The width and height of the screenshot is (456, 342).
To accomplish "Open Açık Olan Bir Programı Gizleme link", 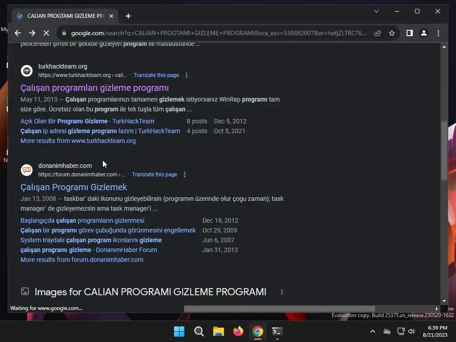I will [x=87, y=121].
